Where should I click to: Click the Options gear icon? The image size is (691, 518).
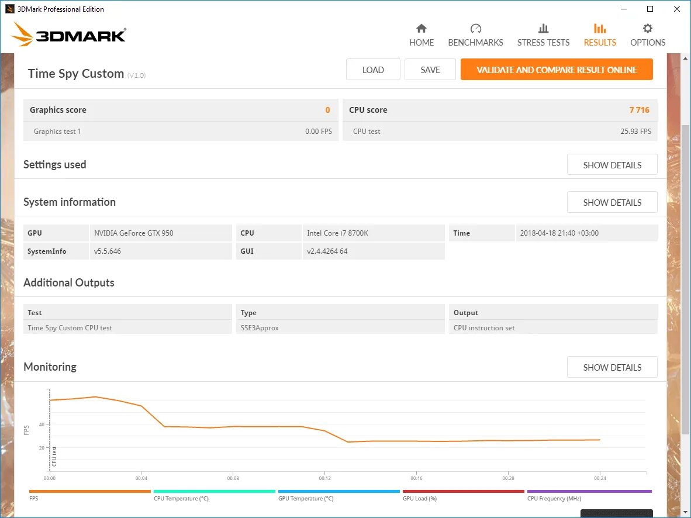click(647, 29)
